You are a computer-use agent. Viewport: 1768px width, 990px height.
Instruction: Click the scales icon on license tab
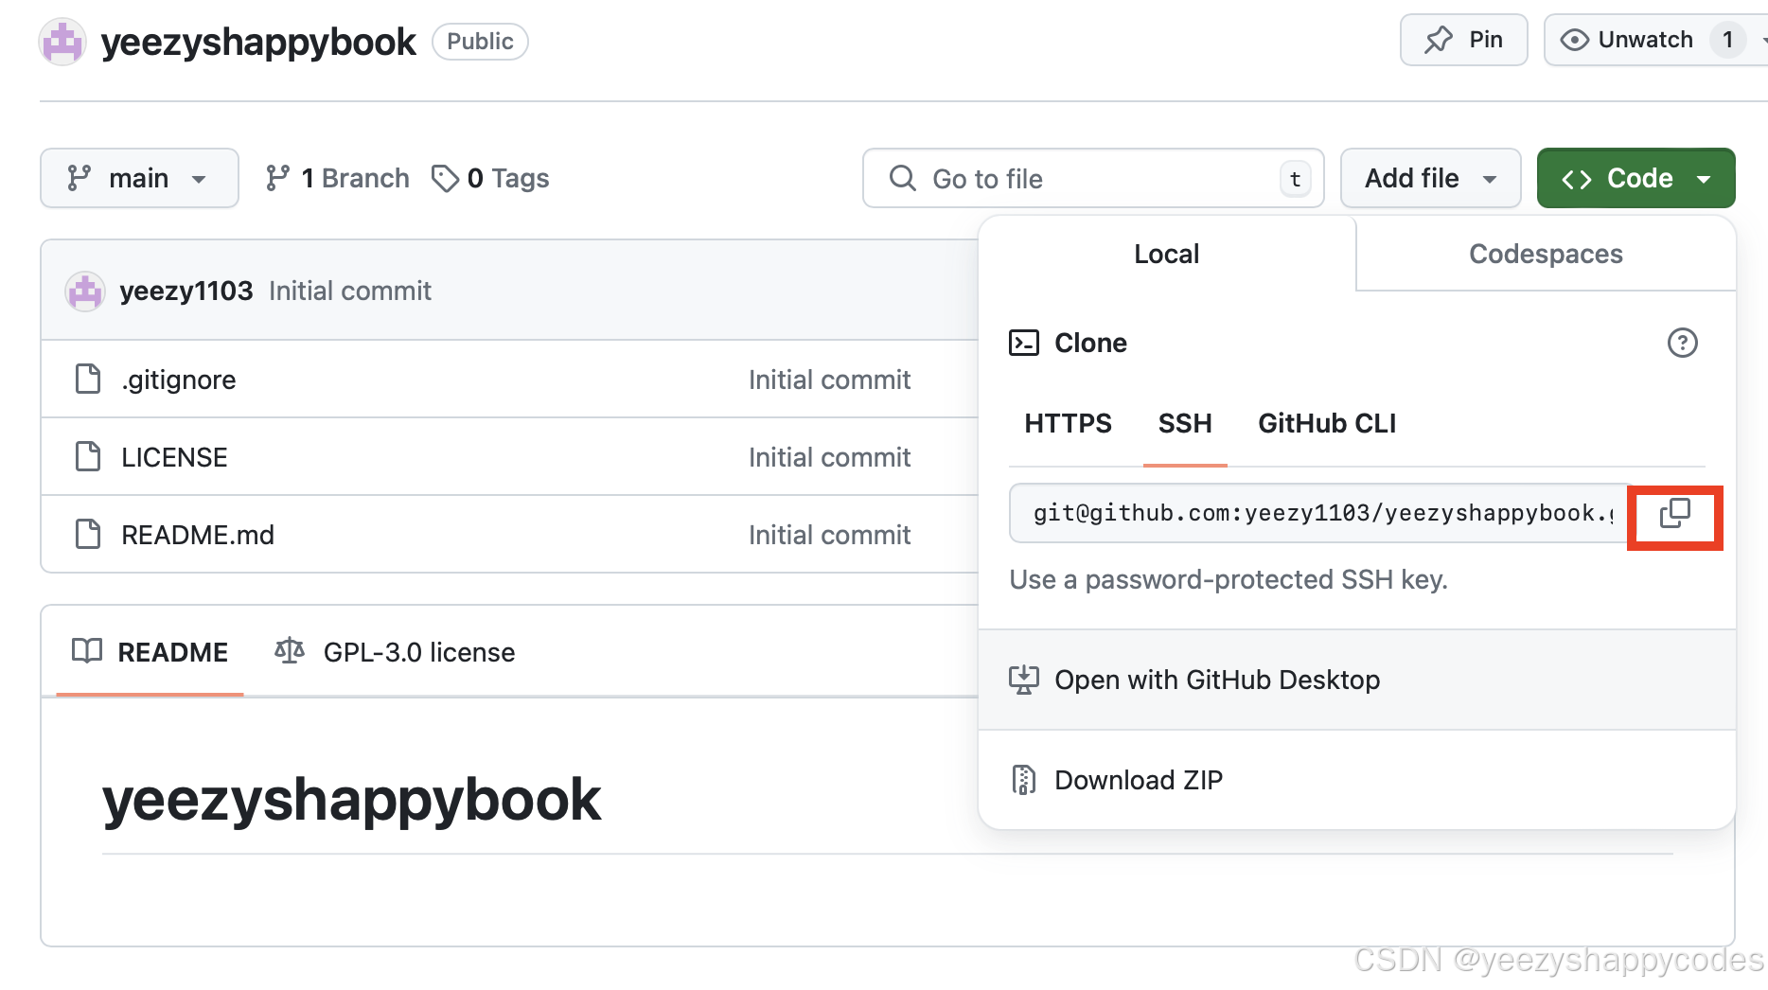click(290, 651)
